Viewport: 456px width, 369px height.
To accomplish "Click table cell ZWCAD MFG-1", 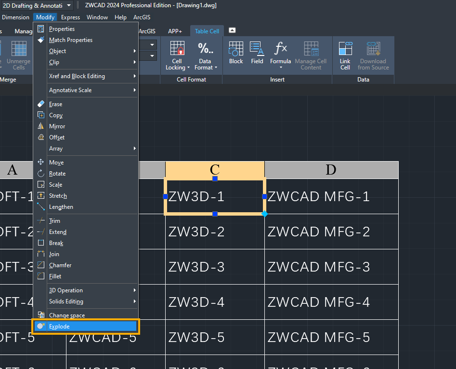I will [332, 196].
